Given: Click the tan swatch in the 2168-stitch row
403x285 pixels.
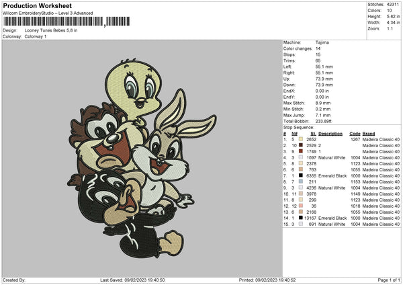Looking at the screenshot, I should [x=301, y=212].
